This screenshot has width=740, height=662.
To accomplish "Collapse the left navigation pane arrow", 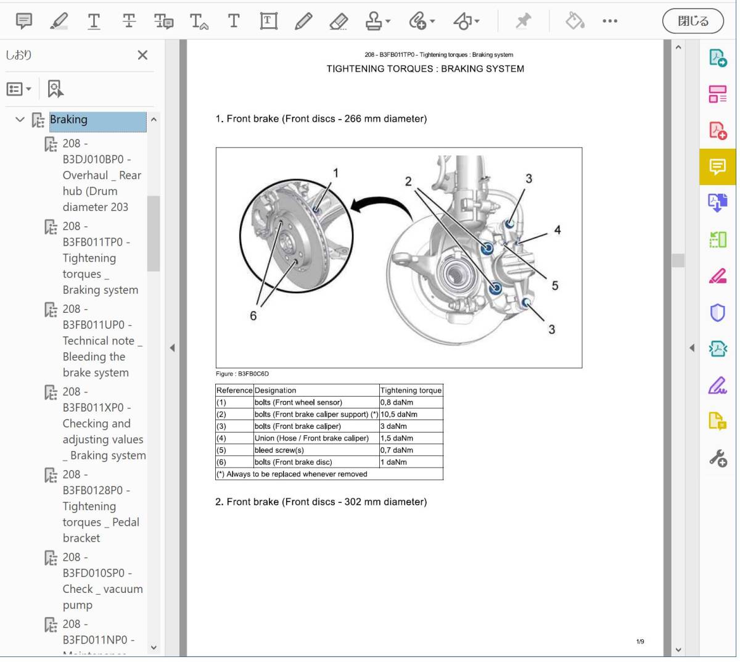I will pyautogui.click(x=172, y=348).
